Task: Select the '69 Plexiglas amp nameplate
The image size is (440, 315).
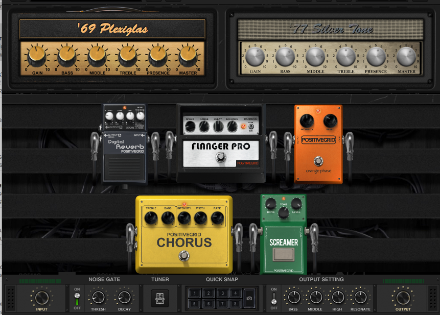Action: (112, 29)
